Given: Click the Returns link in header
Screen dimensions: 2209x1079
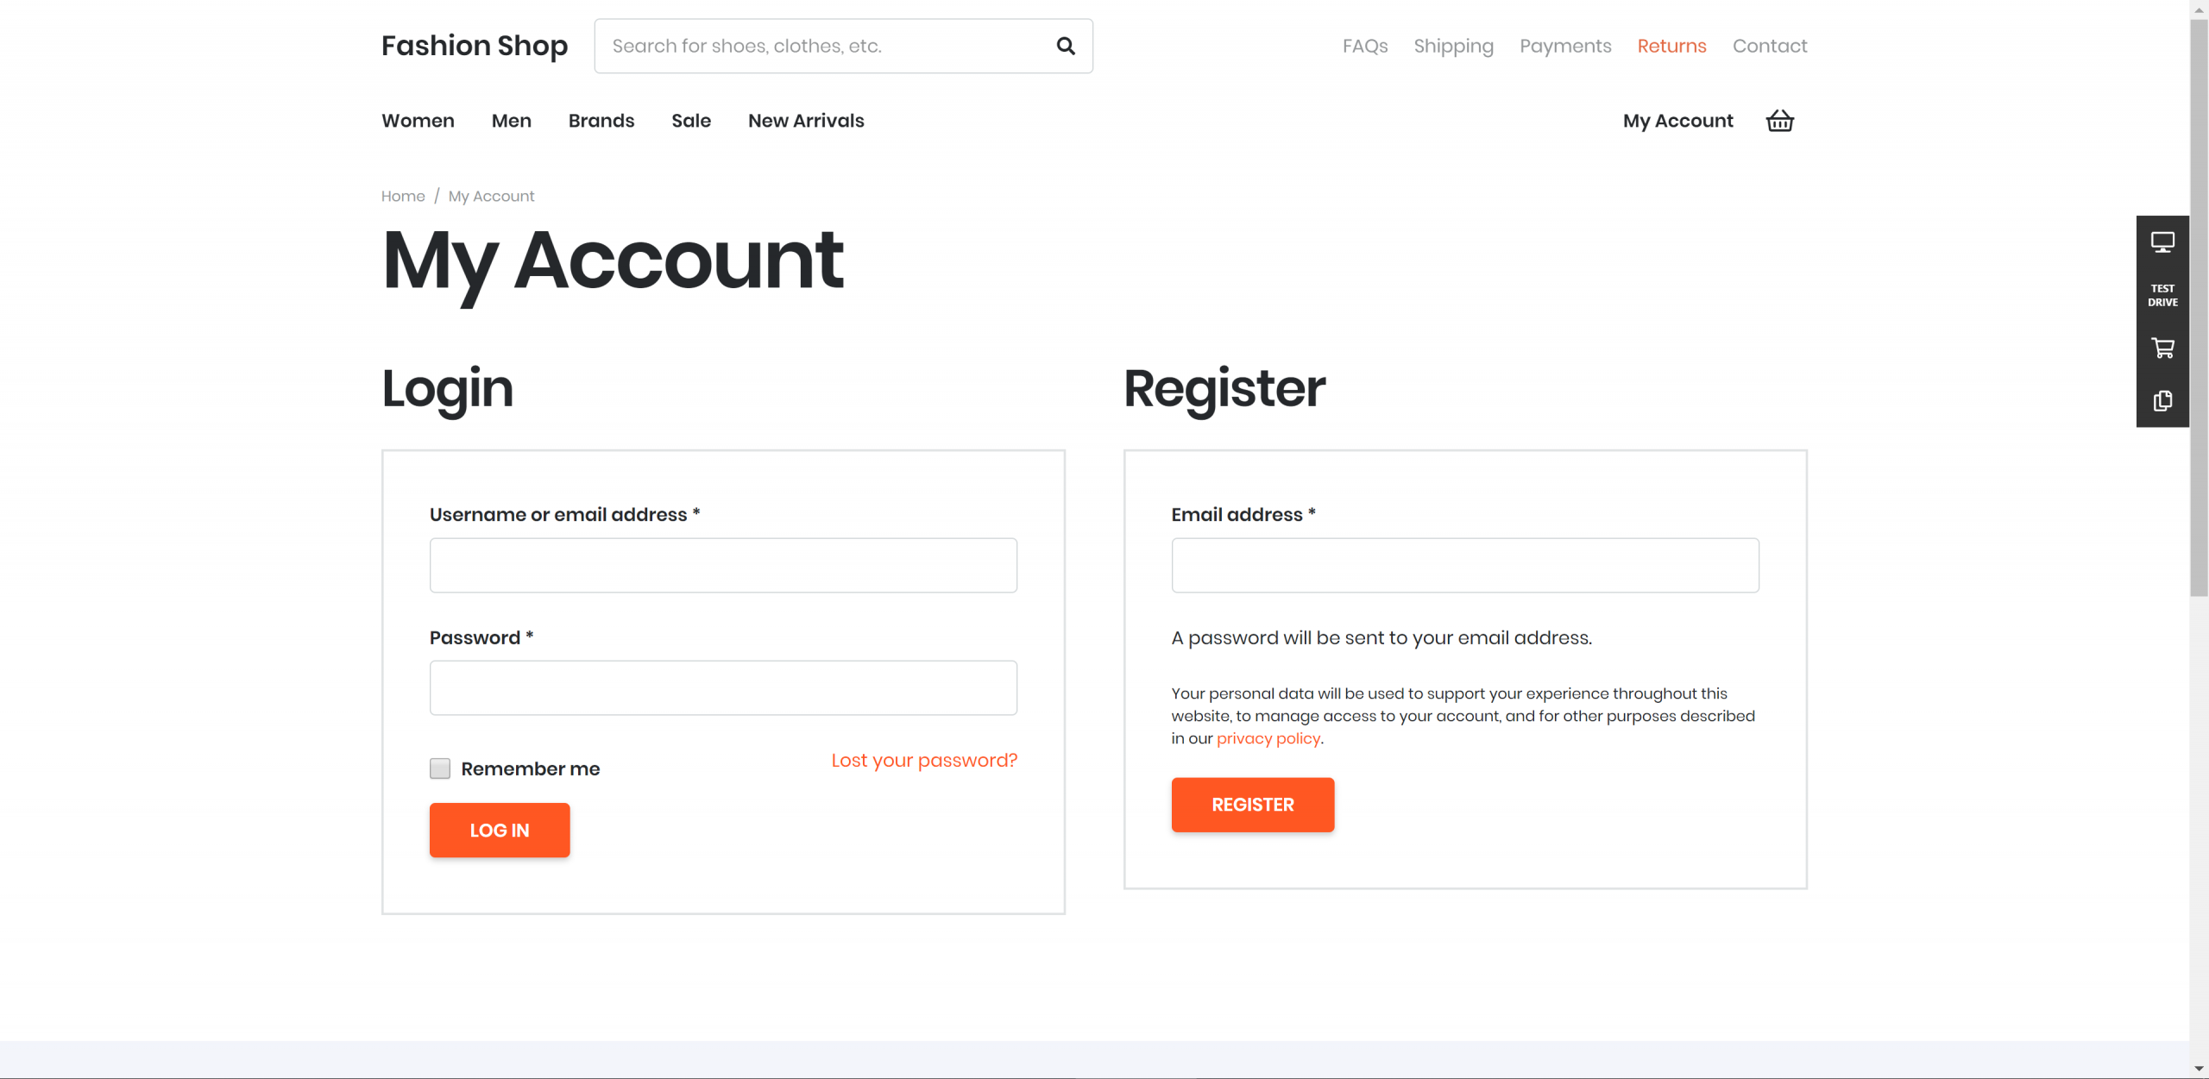Looking at the screenshot, I should coord(1672,46).
